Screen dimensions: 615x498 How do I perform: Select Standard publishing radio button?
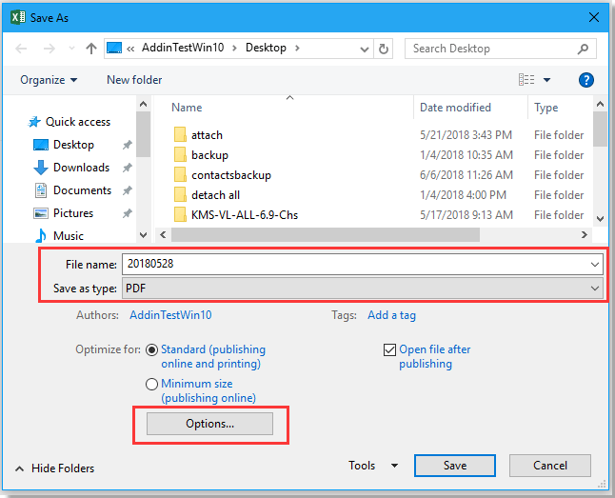150,349
